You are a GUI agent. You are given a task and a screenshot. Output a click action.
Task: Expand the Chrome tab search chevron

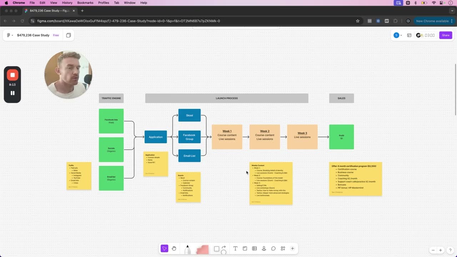coord(451,11)
